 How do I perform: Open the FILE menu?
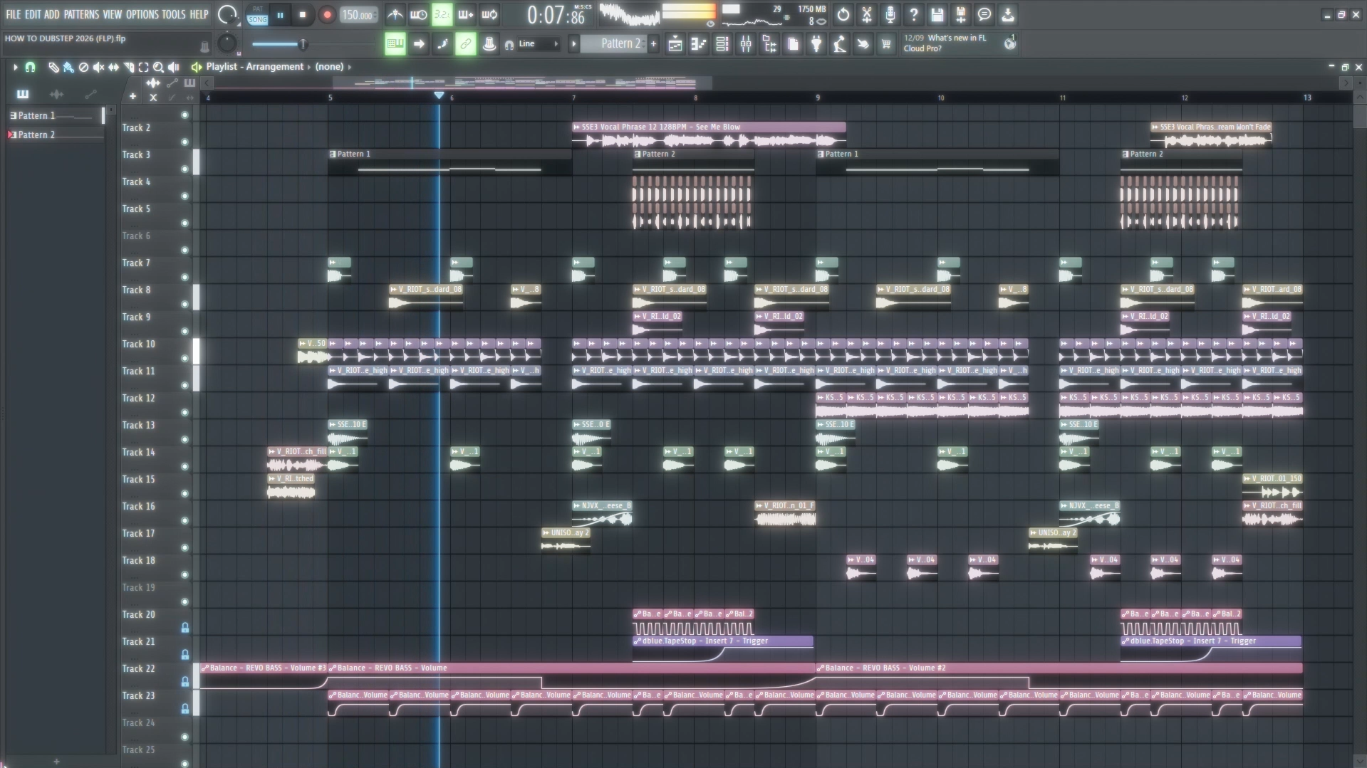click(13, 14)
